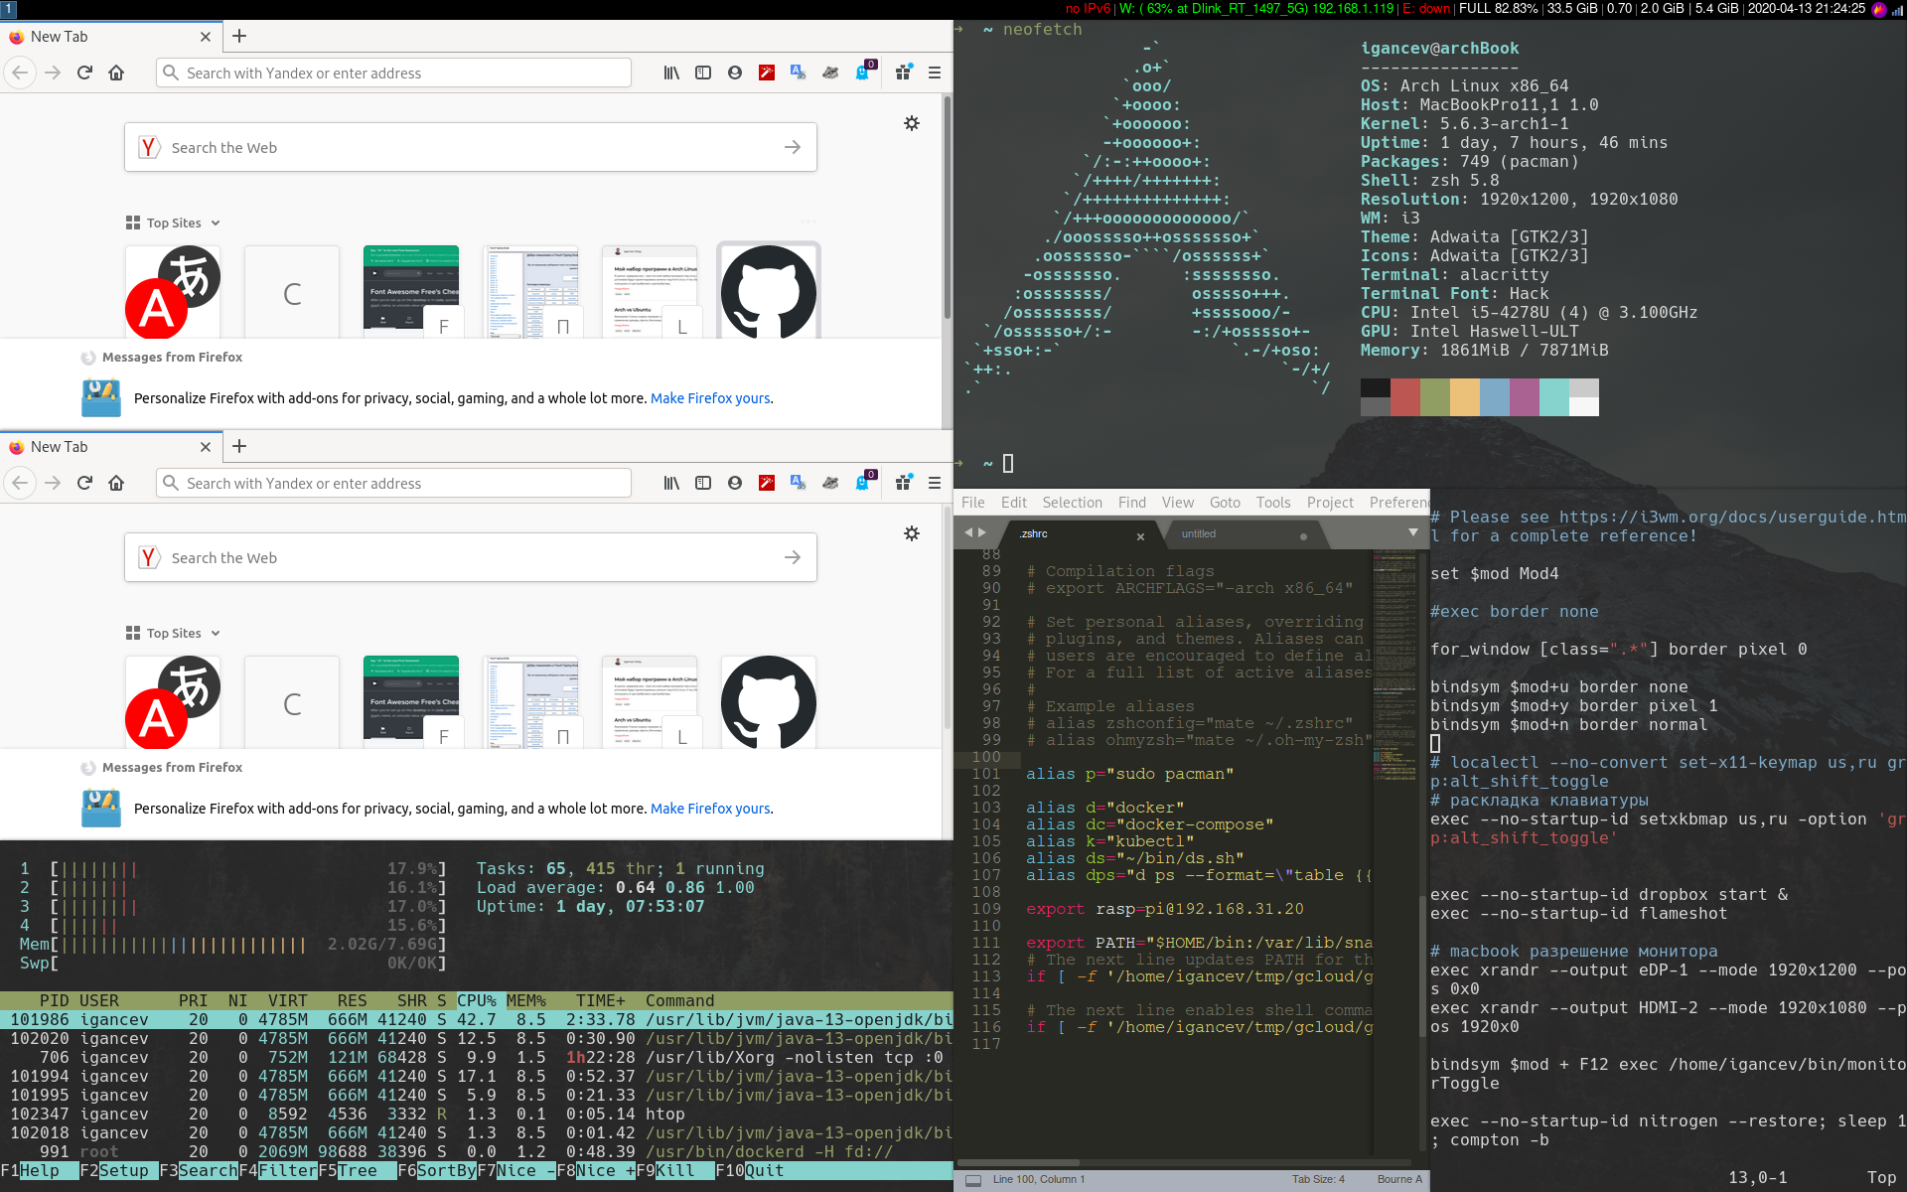Toggle sidebars button in upper Firefox toolbar
This screenshot has width=1907, height=1192.
703,73
